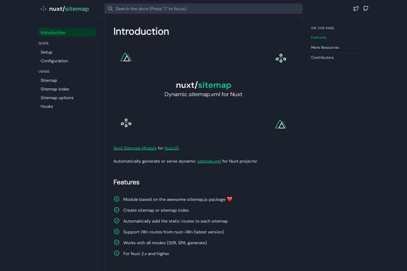Click the USAGE sidebar section label
Image resolution: width=407 pixels, height=271 pixels.
(44, 72)
